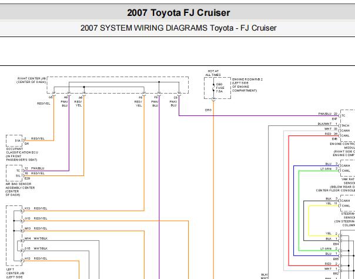Select the 'K13 RED/YEL' wire label

click(36, 208)
